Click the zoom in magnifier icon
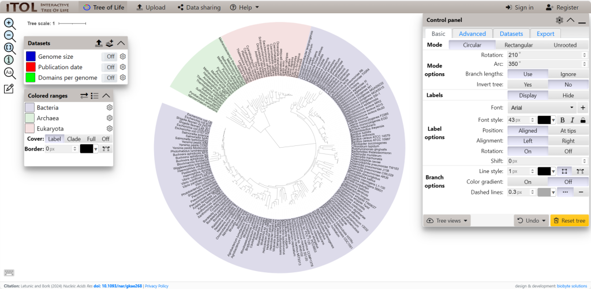Image resolution: width=591 pixels, height=289 pixels. (x=10, y=24)
